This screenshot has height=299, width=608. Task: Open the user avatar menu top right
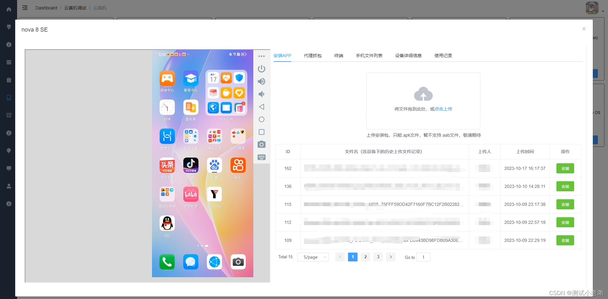click(x=592, y=8)
